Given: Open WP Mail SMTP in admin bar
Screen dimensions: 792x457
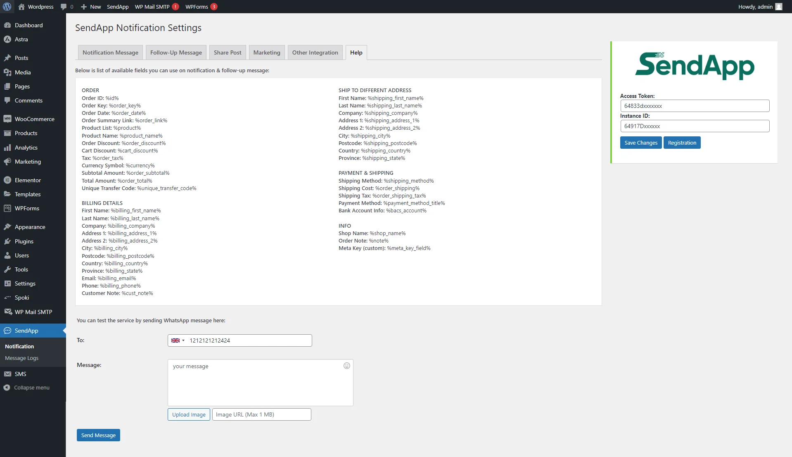Looking at the screenshot, I should (157, 7).
